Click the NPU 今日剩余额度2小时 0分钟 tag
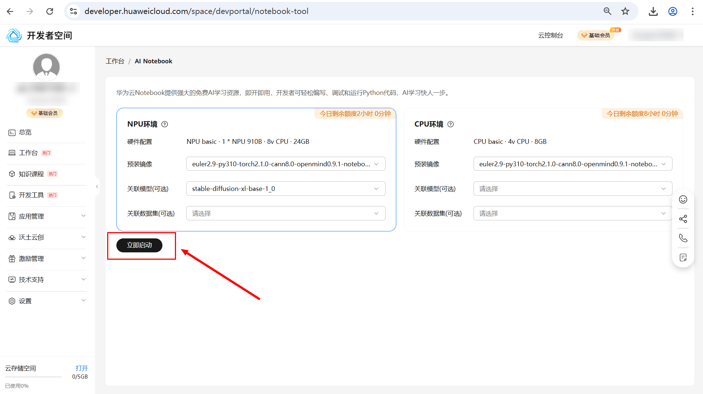703x394 pixels. [355, 114]
